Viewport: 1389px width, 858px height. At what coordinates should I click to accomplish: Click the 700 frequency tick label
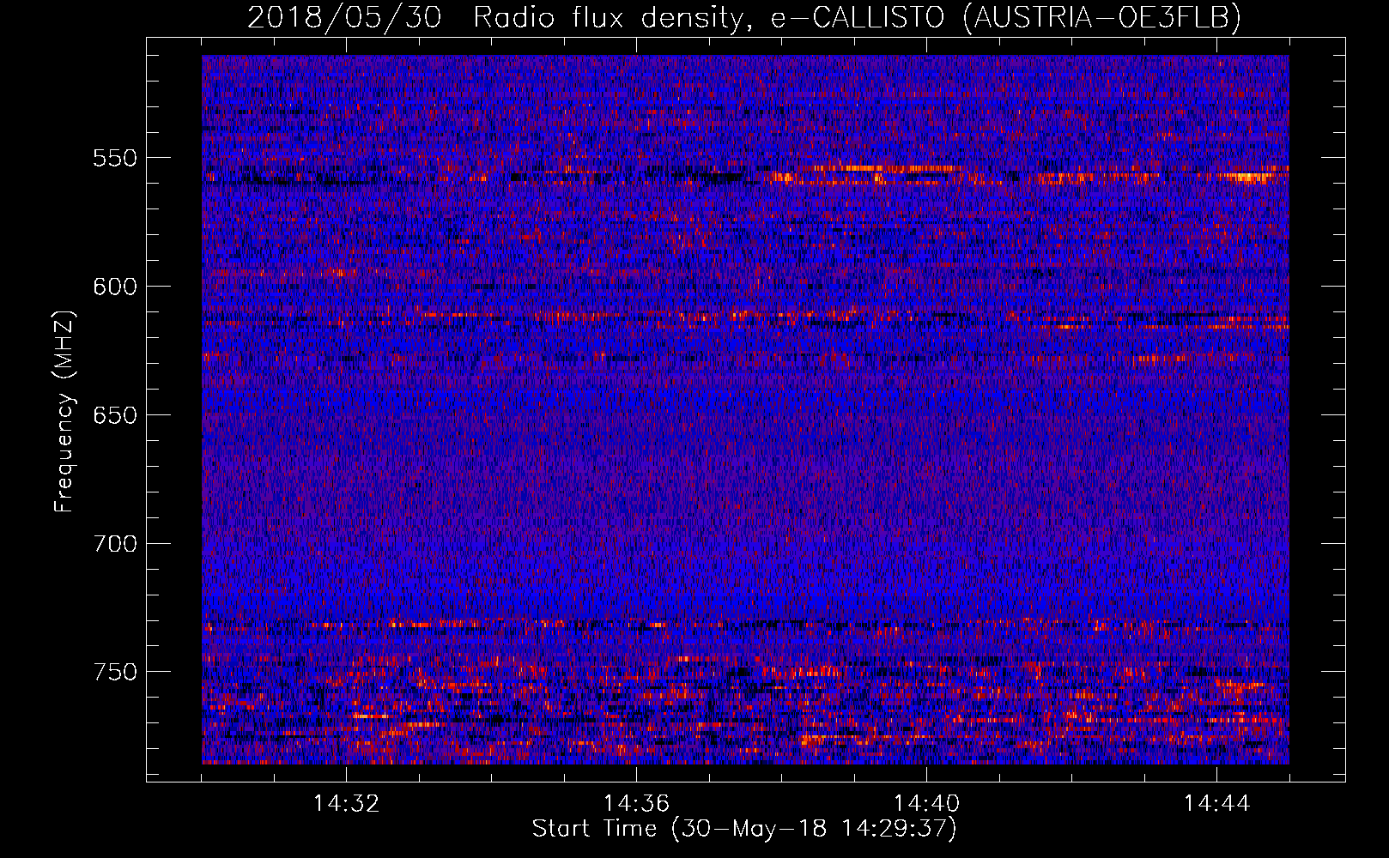click(x=116, y=544)
